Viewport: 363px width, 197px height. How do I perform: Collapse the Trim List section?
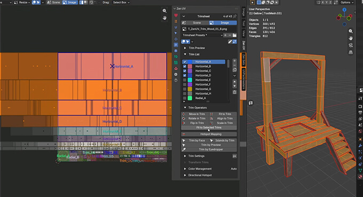(185, 54)
